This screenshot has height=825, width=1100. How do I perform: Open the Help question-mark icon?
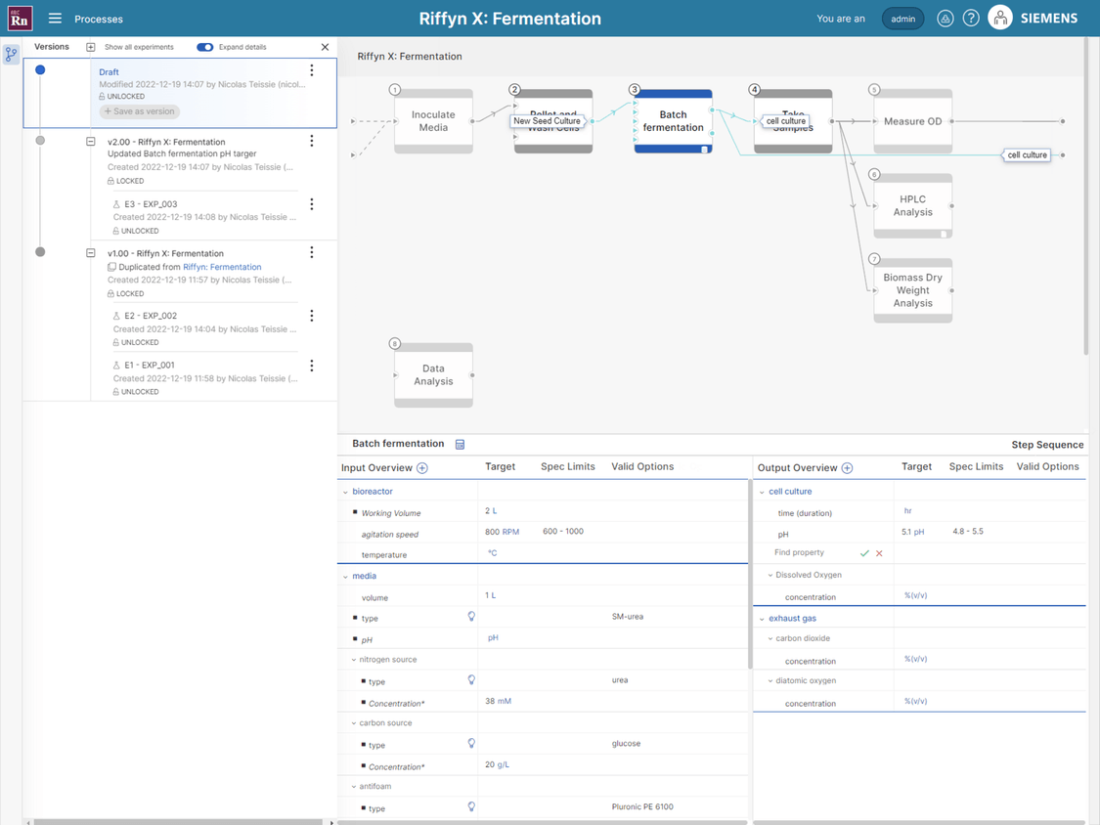click(x=970, y=18)
